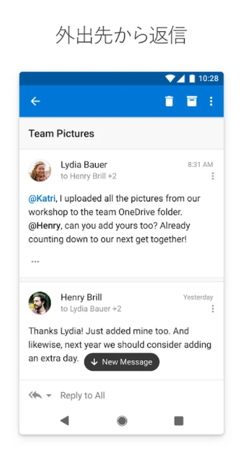
Task: Click sender name Henry Brill
Action: pyautogui.click(x=81, y=297)
